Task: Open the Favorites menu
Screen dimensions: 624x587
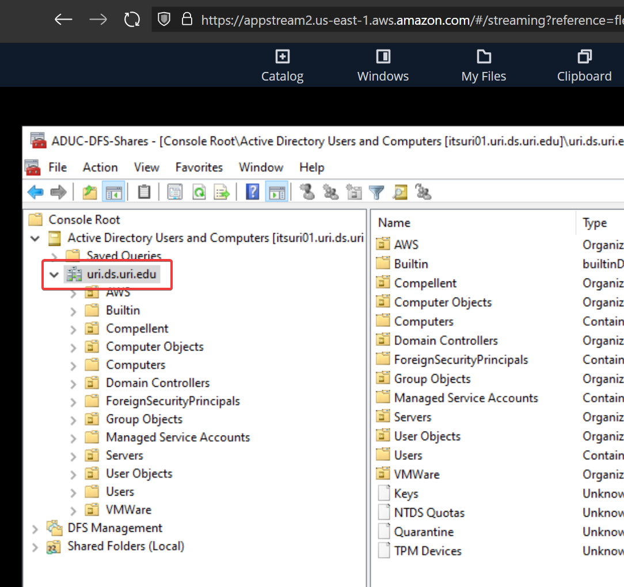Action: [x=199, y=167]
